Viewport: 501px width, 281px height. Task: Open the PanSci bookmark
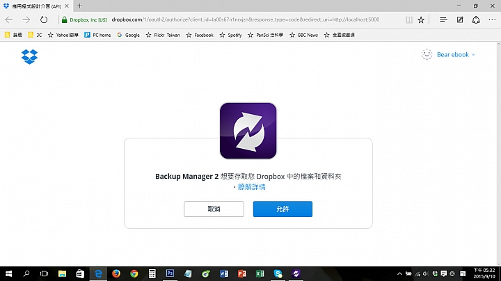(x=266, y=35)
